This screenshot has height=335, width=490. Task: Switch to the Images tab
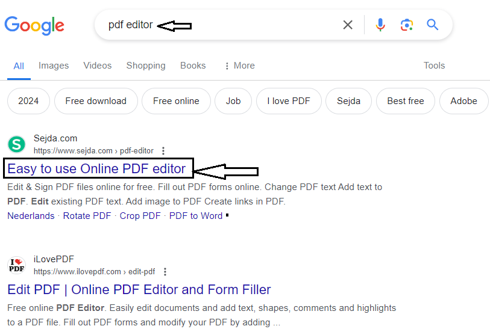click(54, 66)
